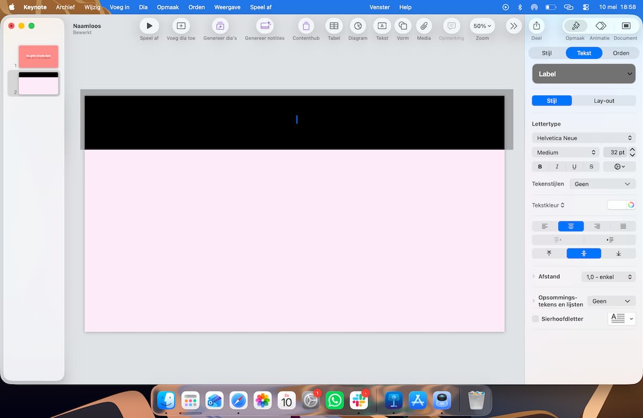This screenshot has width=643, height=418.
Task: Open Sierhoofdletter drop cap style picker
Action: (622, 319)
